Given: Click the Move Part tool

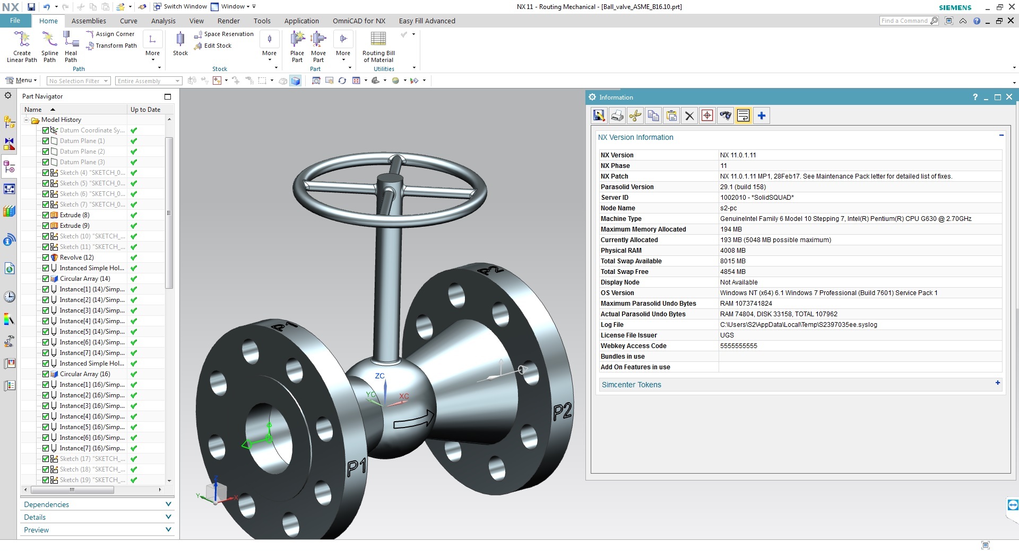Looking at the screenshot, I should [x=318, y=47].
